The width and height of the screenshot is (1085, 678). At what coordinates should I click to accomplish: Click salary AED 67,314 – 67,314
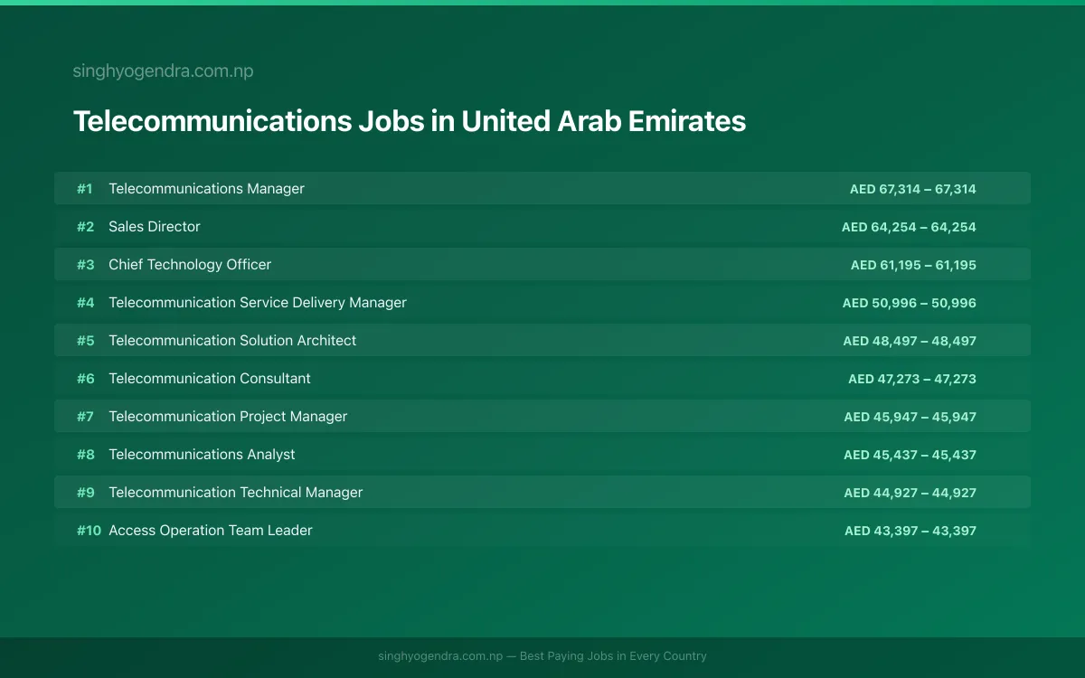coord(913,189)
